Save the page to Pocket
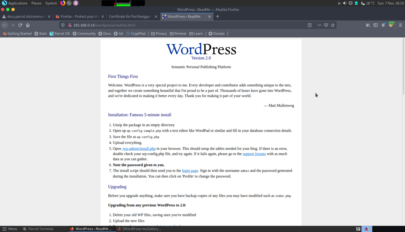This screenshot has width=405, height=232. click(326, 25)
